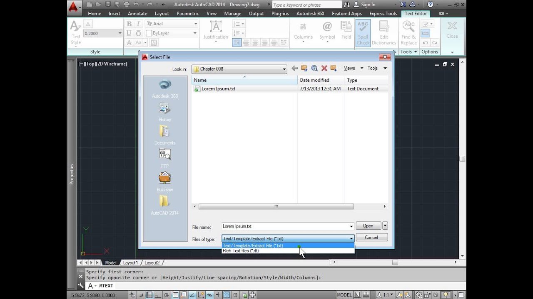Switch to the Express Tools tab
The width and height of the screenshot is (533, 299).
click(x=383, y=14)
